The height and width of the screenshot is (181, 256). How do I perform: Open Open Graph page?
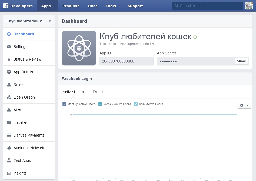29,98
